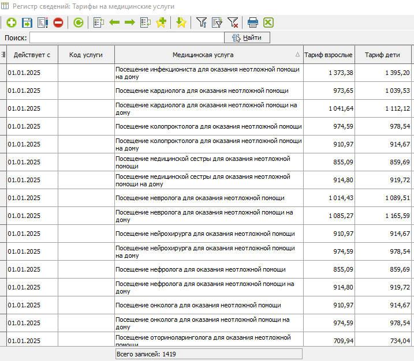Open the column settings icon at grid corner
Viewport: 414px width, 361px height.
click(3, 55)
